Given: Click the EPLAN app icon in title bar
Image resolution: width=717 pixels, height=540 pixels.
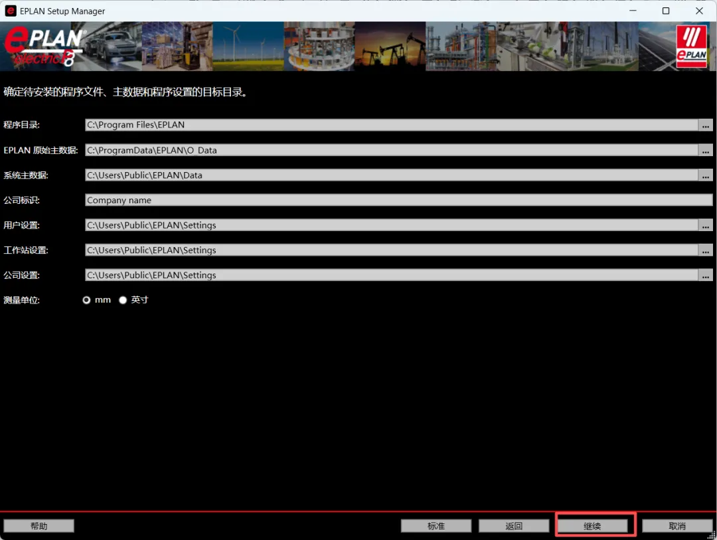Looking at the screenshot, I should (11, 11).
